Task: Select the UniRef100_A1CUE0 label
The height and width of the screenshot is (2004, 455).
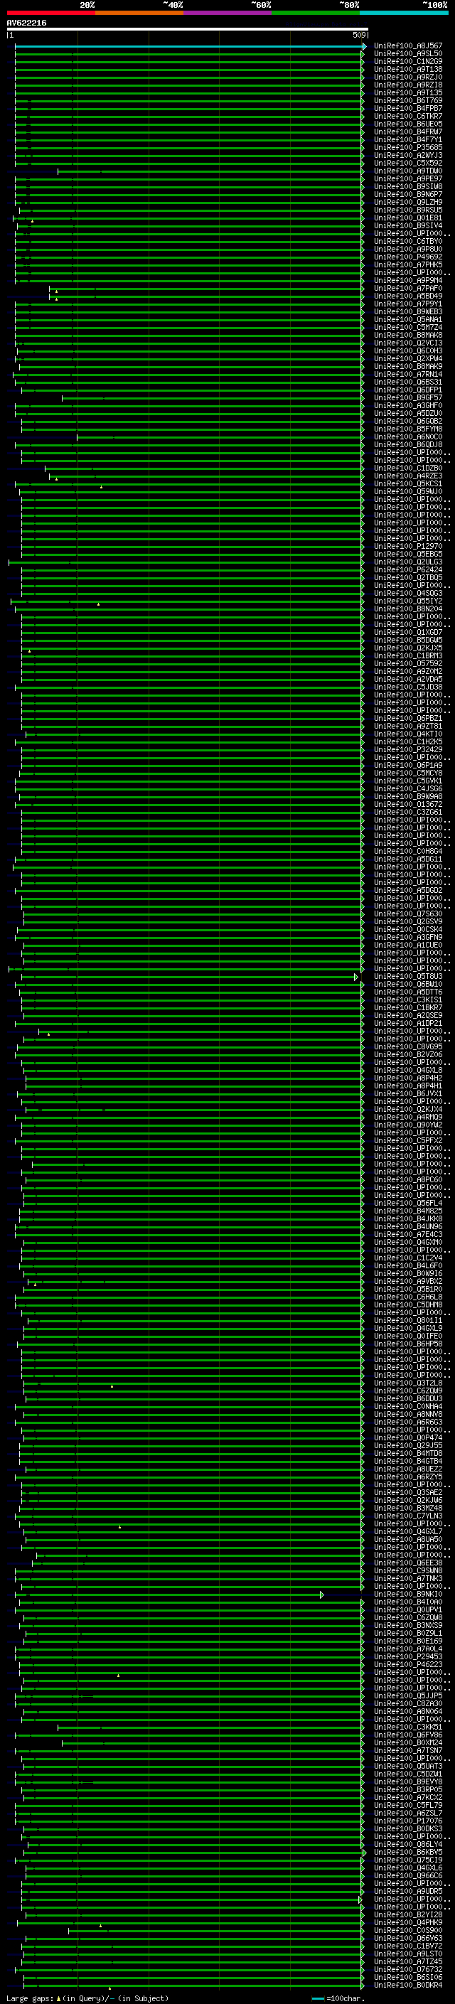Action: click(x=407, y=945)
